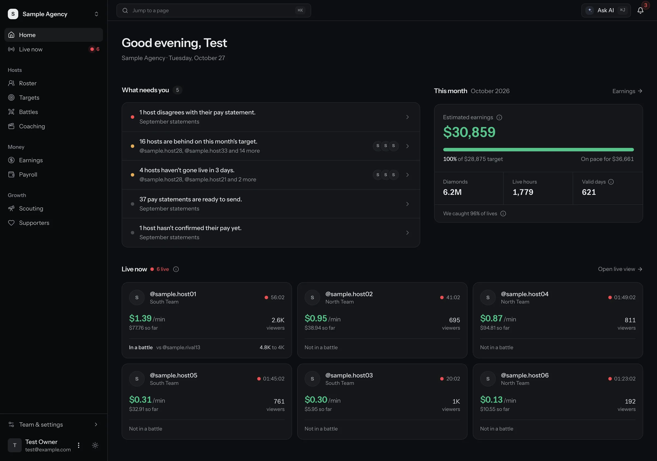Expand Team & settings chevron
Screen dimensions: 657x461
(96, 424)
